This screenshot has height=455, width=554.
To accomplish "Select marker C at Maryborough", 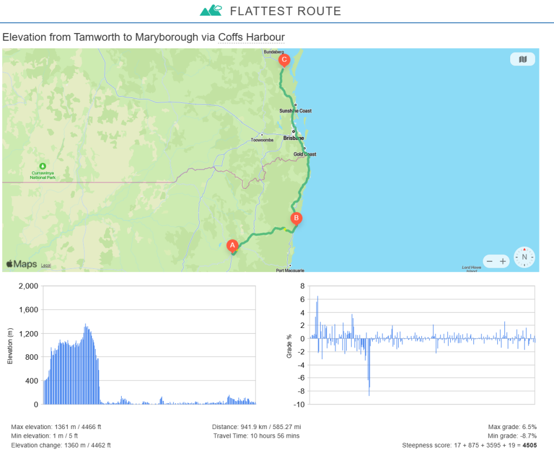I will 283,60.
